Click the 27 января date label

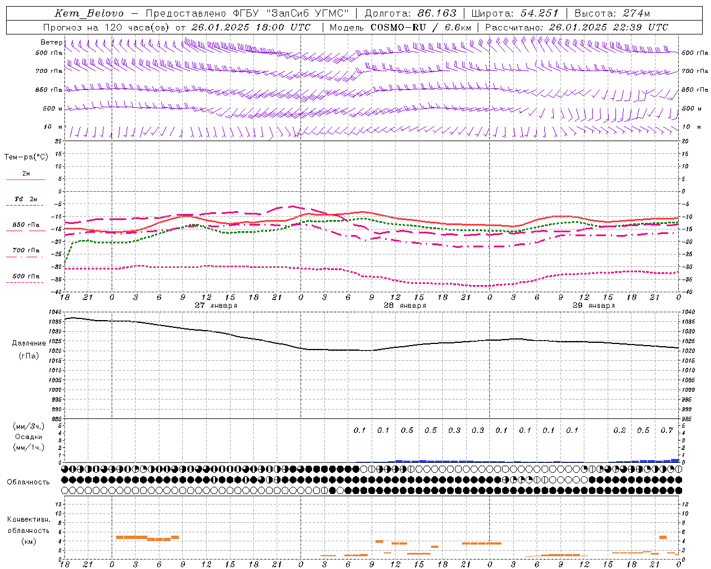[216, 306]
